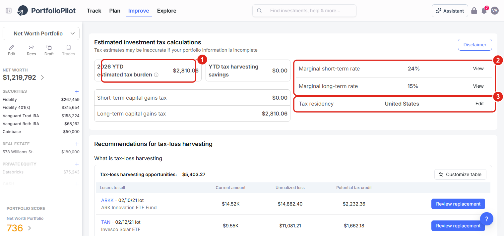The width and height of the screenshot is (504, 236).
Task: Select the Improve tab
Action: (139, 11)
